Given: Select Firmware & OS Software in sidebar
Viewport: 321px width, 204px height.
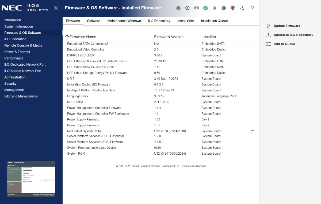Looking at the screenshot, I should tap(23, 33).
